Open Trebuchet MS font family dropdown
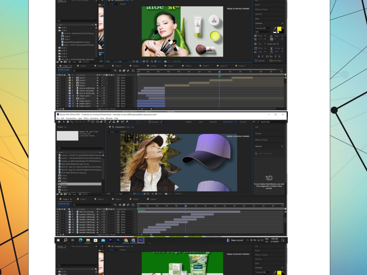Viewport: 367px width, 275px height. pos(264,28)
